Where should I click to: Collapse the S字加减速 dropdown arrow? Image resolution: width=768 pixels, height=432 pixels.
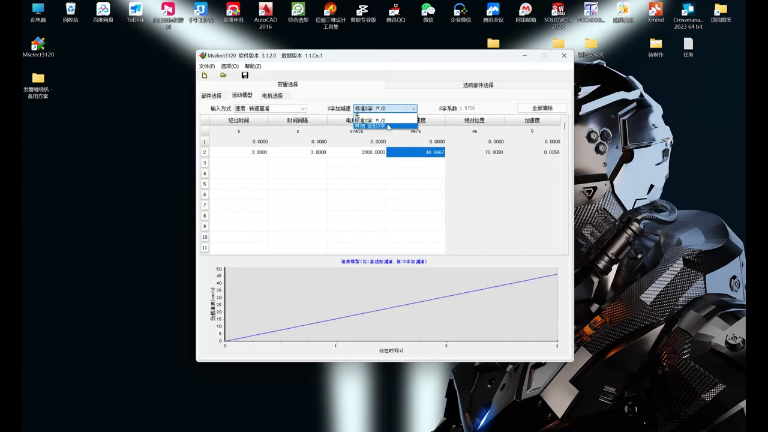click(413, 109)
